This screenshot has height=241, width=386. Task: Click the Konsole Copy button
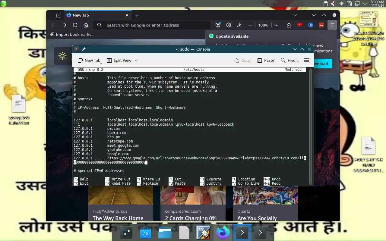pyautogui.click(x=242, y=60)
